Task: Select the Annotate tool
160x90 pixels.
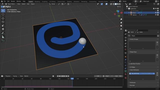Action: (3, 33)
